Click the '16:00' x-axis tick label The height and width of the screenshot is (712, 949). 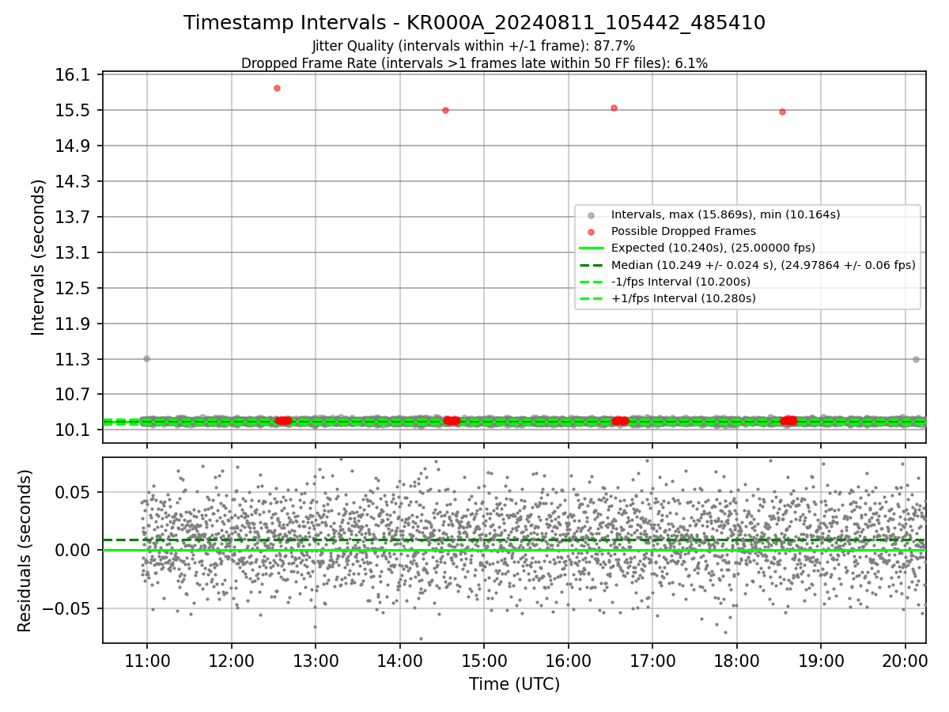569,661
